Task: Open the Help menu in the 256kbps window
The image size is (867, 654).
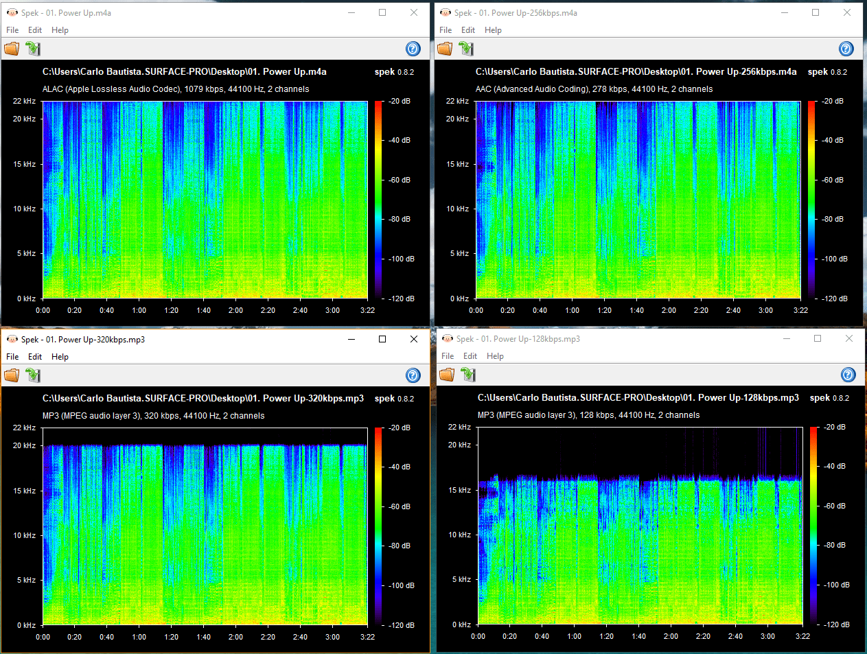Action: click(493, 30)
